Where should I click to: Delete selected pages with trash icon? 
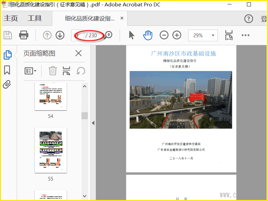(x=53, y=71)
